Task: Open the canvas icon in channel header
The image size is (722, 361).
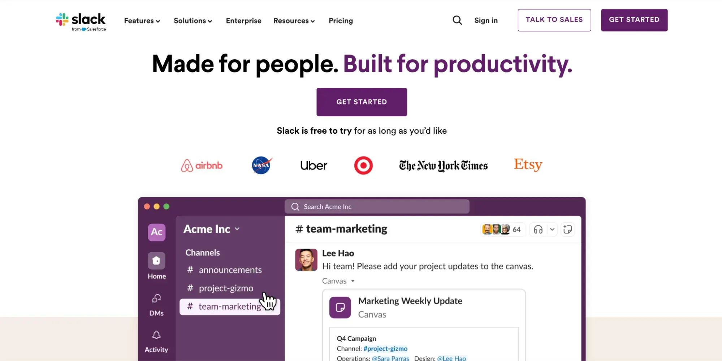Action: coord(567,229)
